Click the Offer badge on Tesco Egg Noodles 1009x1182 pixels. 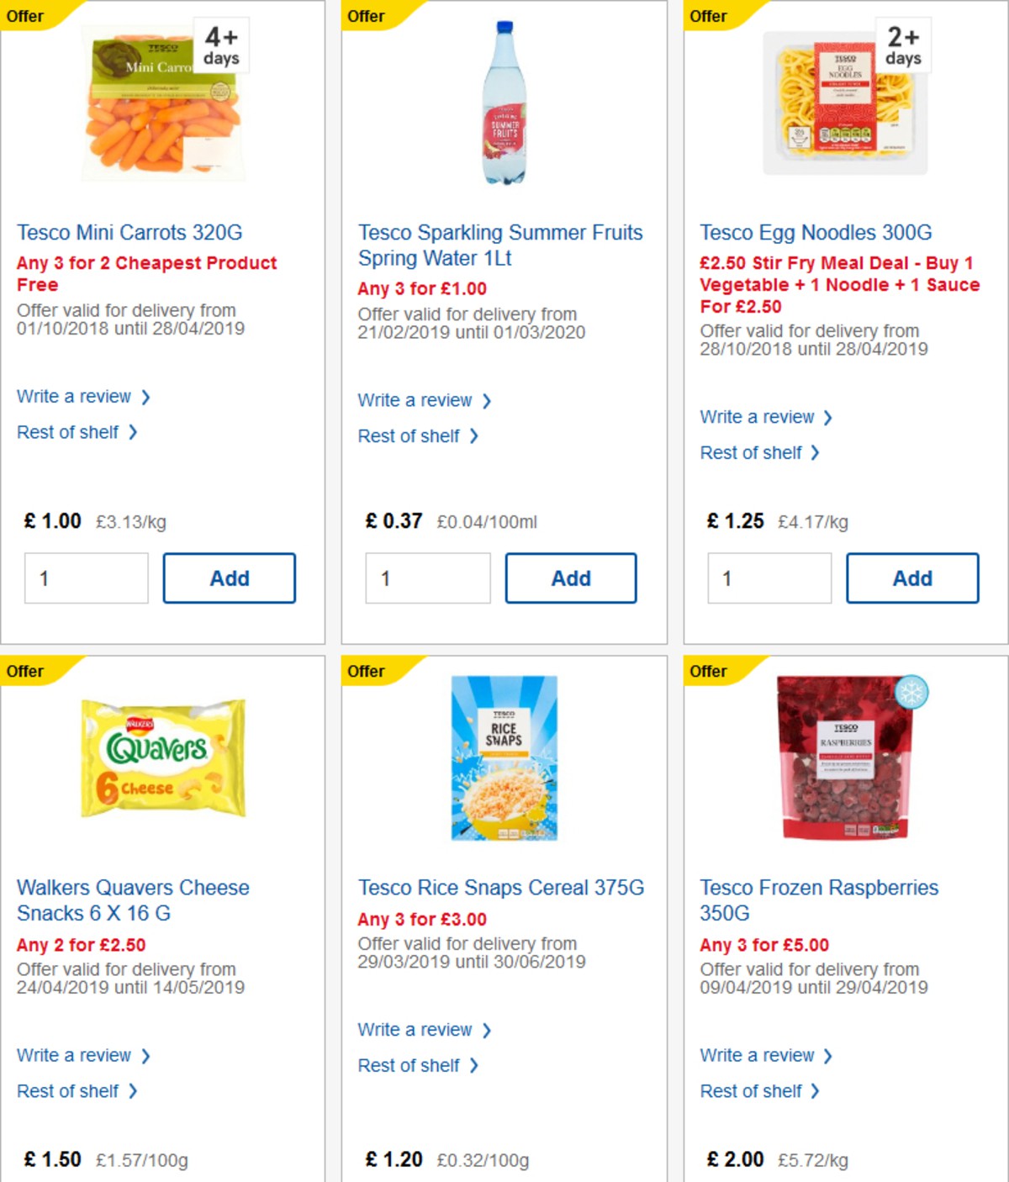708,16
